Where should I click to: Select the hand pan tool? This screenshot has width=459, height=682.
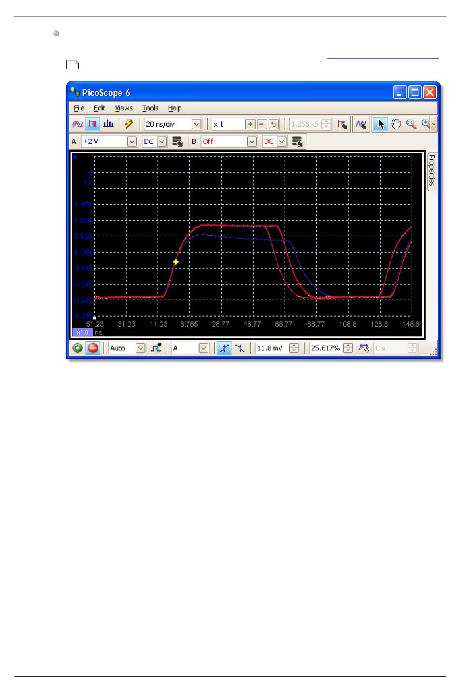[396, 124]
